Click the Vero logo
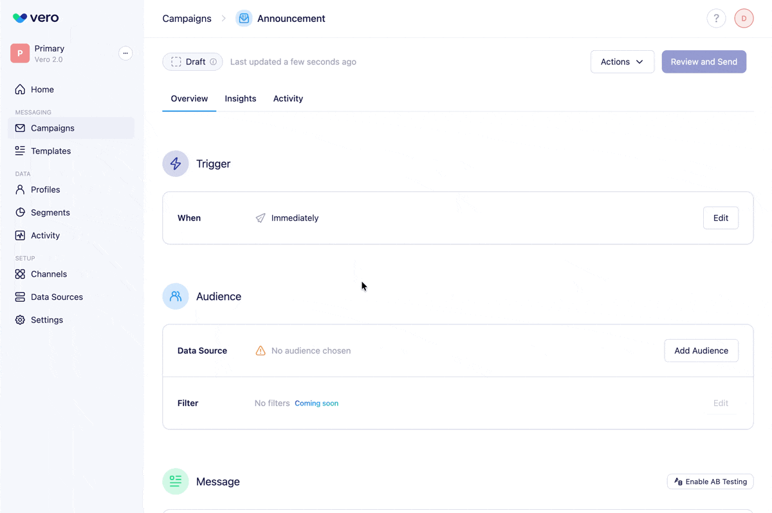This screenshot has height=513, width=772. point(35,18)
